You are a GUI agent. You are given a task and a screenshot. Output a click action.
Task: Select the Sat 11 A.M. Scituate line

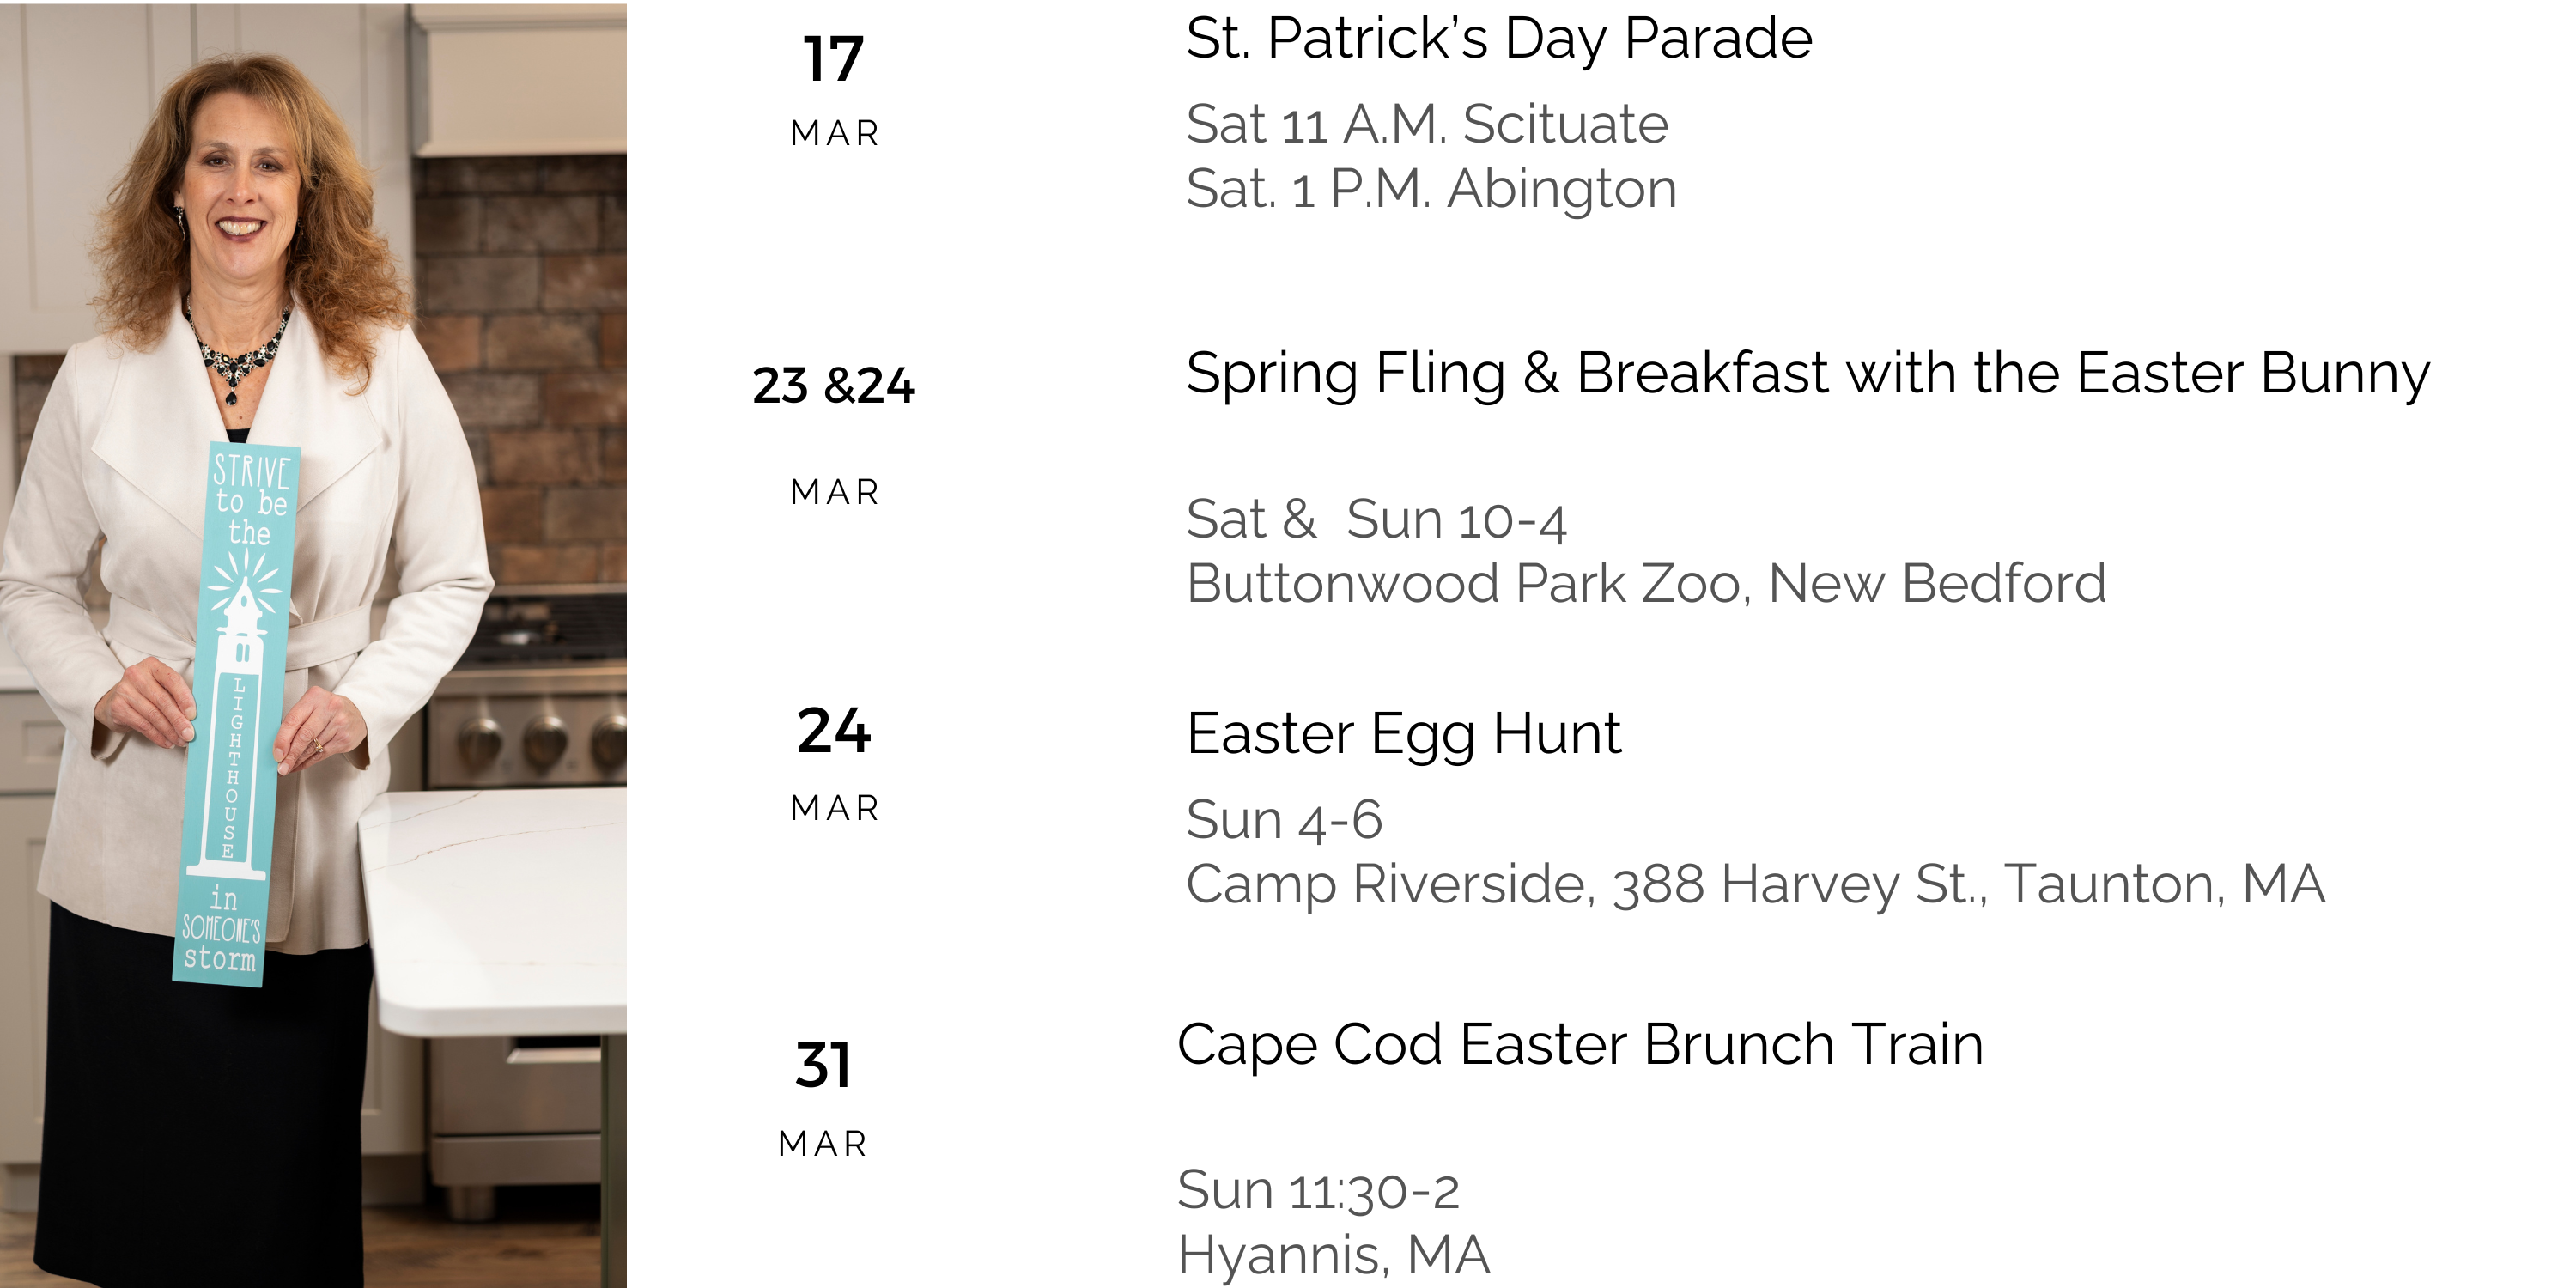coord(1427,125)
